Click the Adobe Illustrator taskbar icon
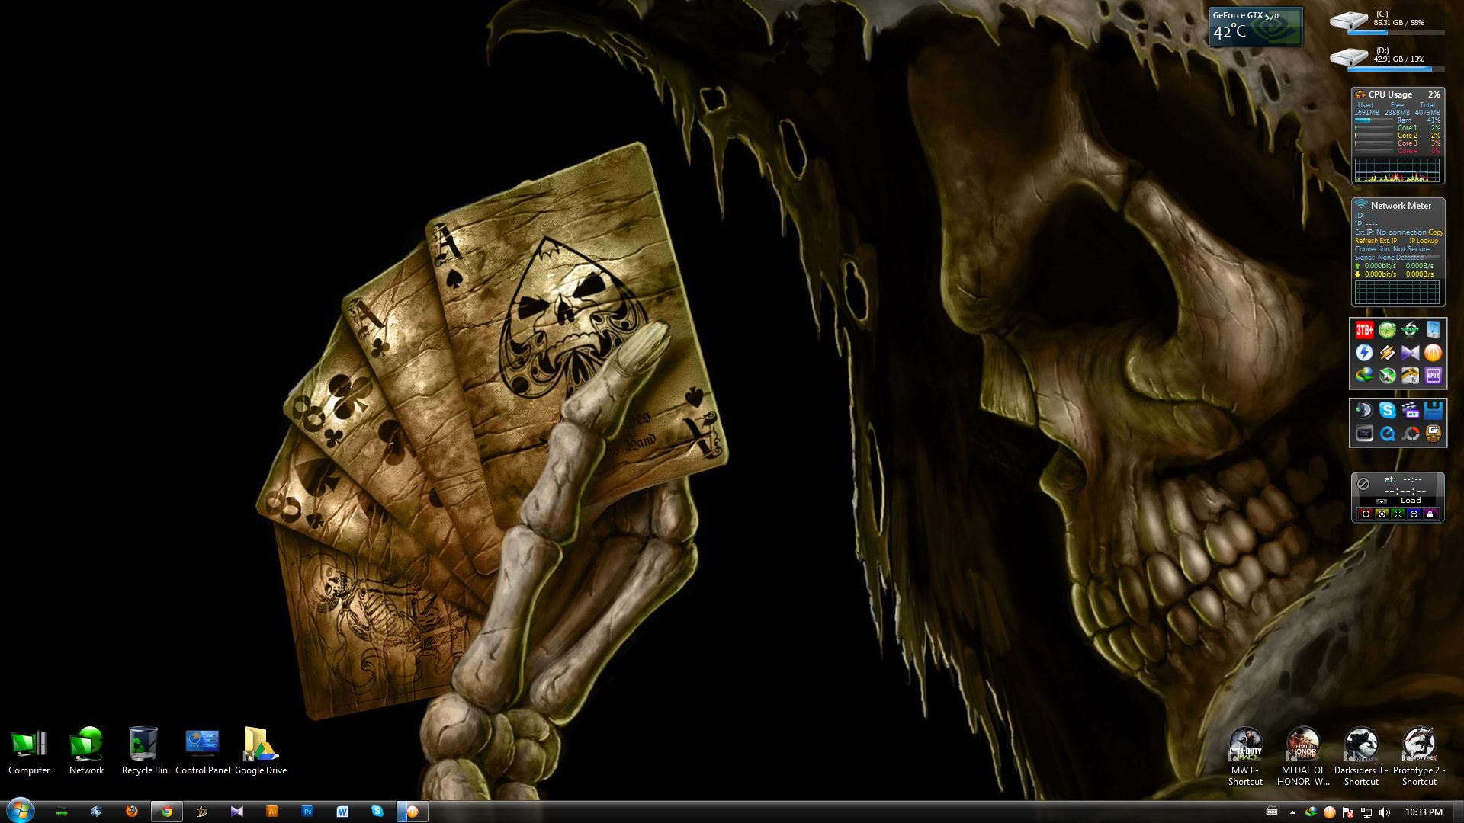Viewport: 1464px width, 823px height. (272, 812)
